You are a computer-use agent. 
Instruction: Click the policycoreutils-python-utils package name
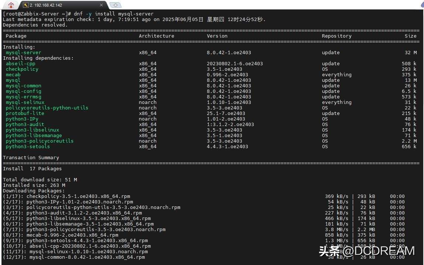click(47, 108)
